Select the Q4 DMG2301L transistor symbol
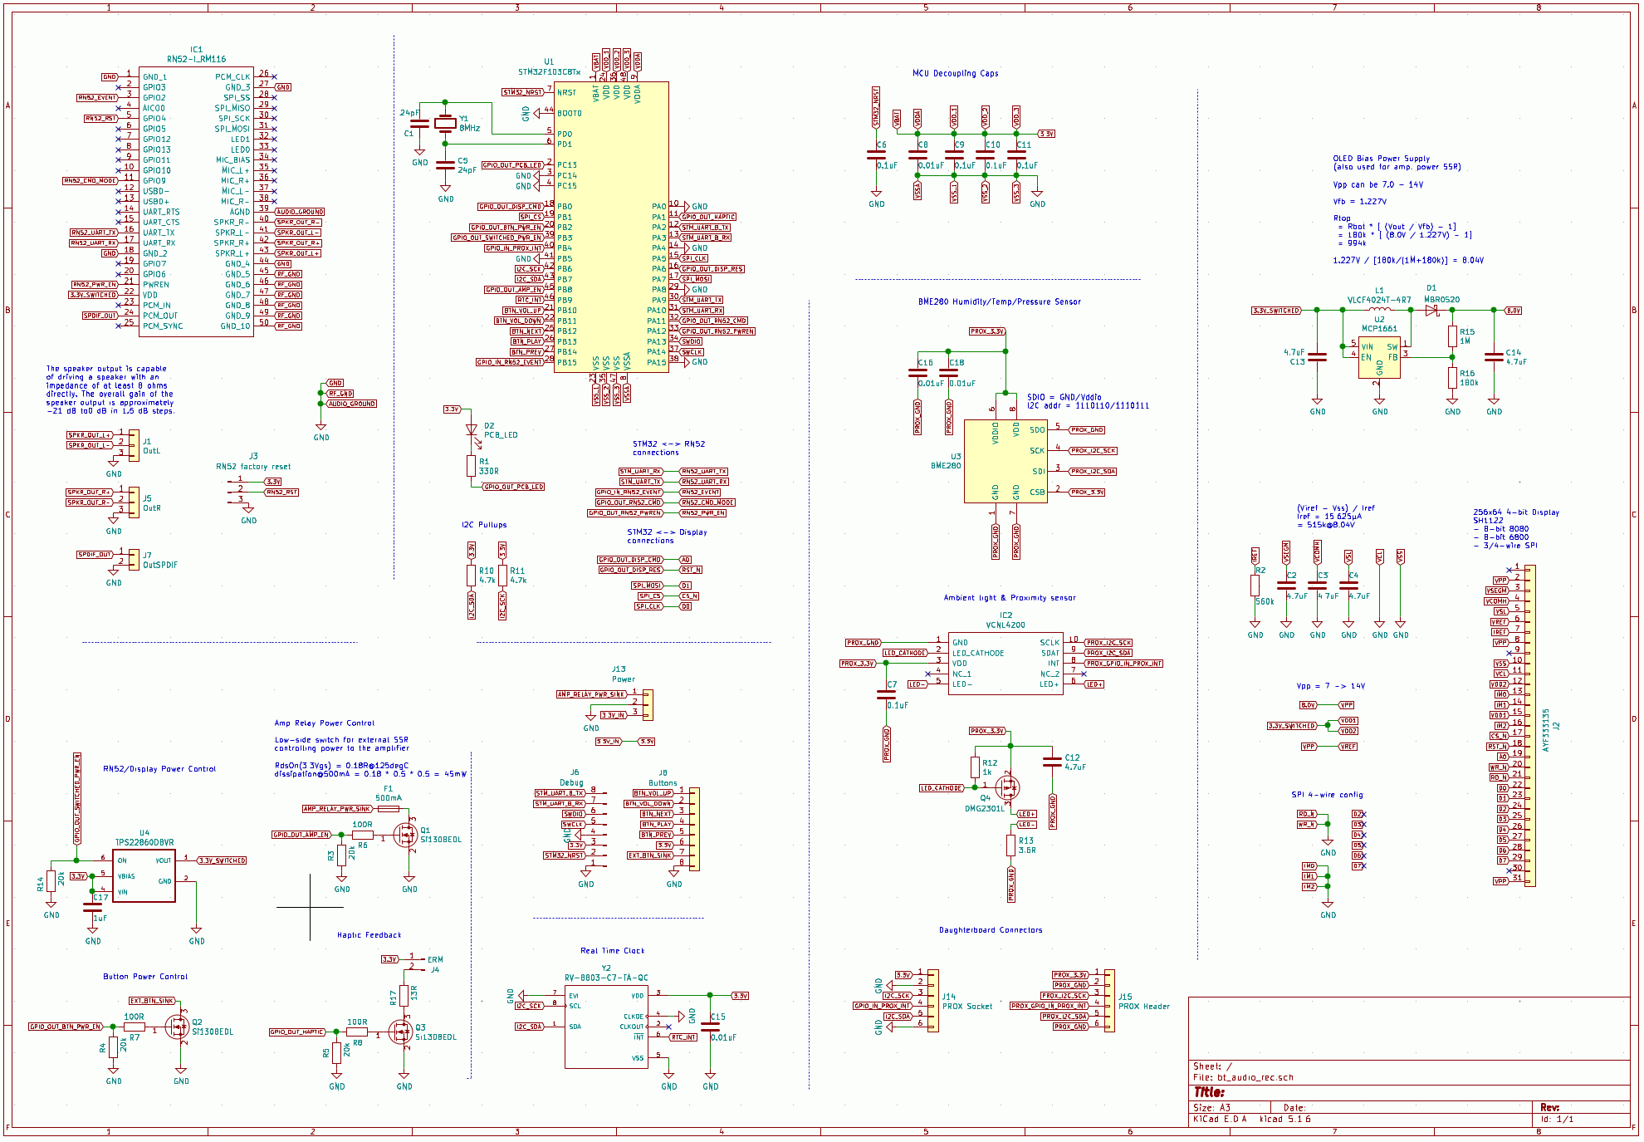Viewport: 1644px width, 1142px height. click(x=1005, y=787)
